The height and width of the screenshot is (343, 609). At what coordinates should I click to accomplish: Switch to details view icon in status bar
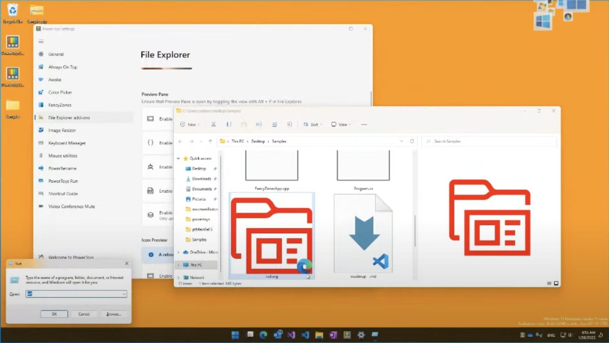click(549, 283)
